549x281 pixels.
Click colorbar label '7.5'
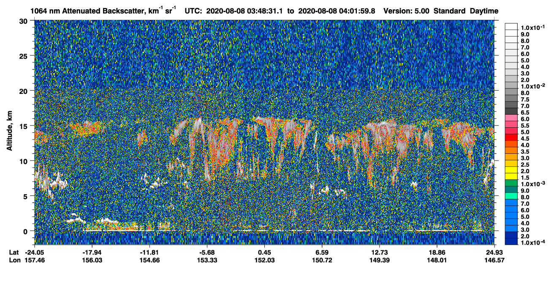point(525,99)
